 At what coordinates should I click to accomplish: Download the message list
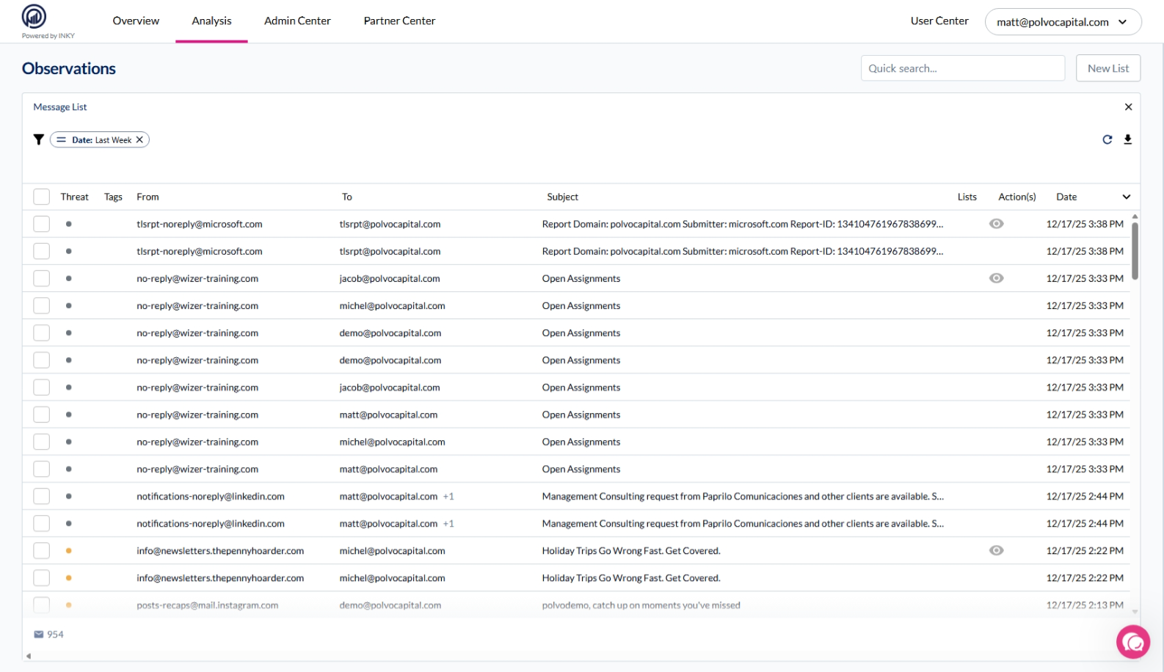(1128, 139)
